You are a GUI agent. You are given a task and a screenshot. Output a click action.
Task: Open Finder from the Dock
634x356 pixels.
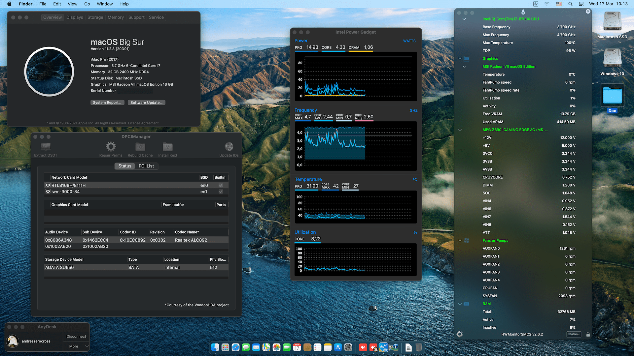[215, 347]
